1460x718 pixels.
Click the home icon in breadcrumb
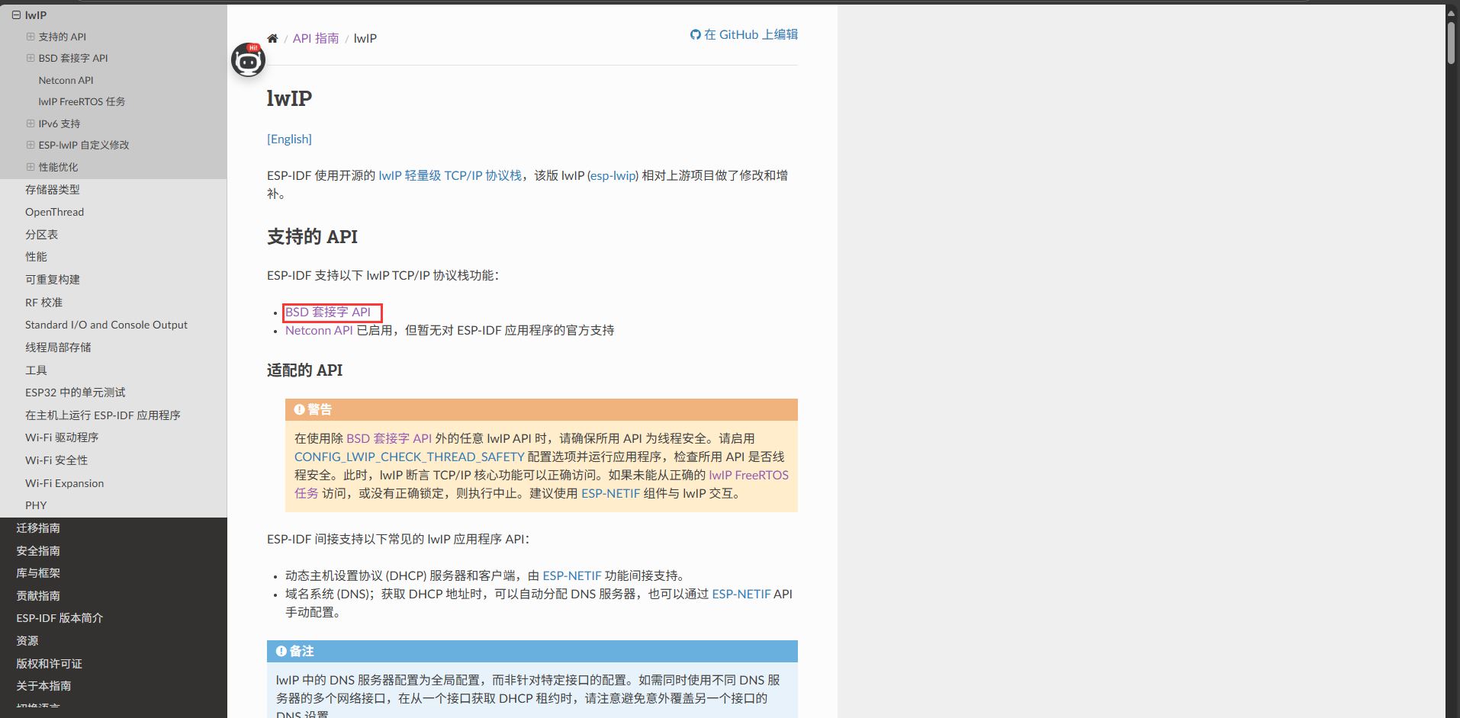click(x=272, y=38)
